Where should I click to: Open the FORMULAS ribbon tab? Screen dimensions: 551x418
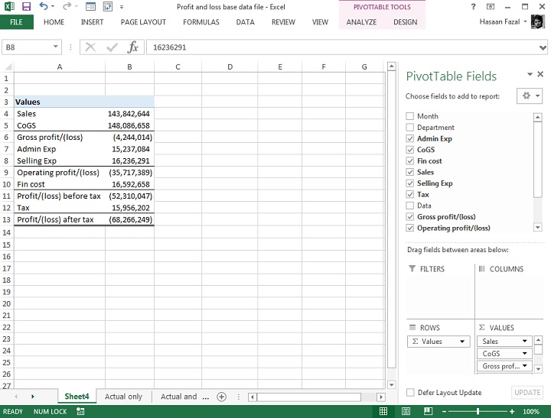(201, 22)
